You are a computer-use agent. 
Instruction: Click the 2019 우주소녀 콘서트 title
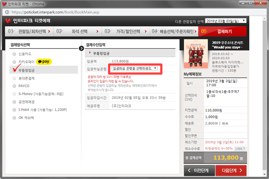[x=228, y=45]
